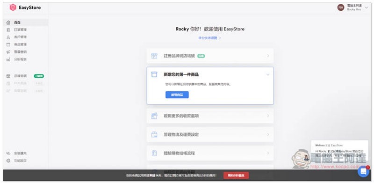The height and width of the screenshot is (183, 374).
Task: Click the blue 新增商品 button
Action: click(x=177, y=95)
